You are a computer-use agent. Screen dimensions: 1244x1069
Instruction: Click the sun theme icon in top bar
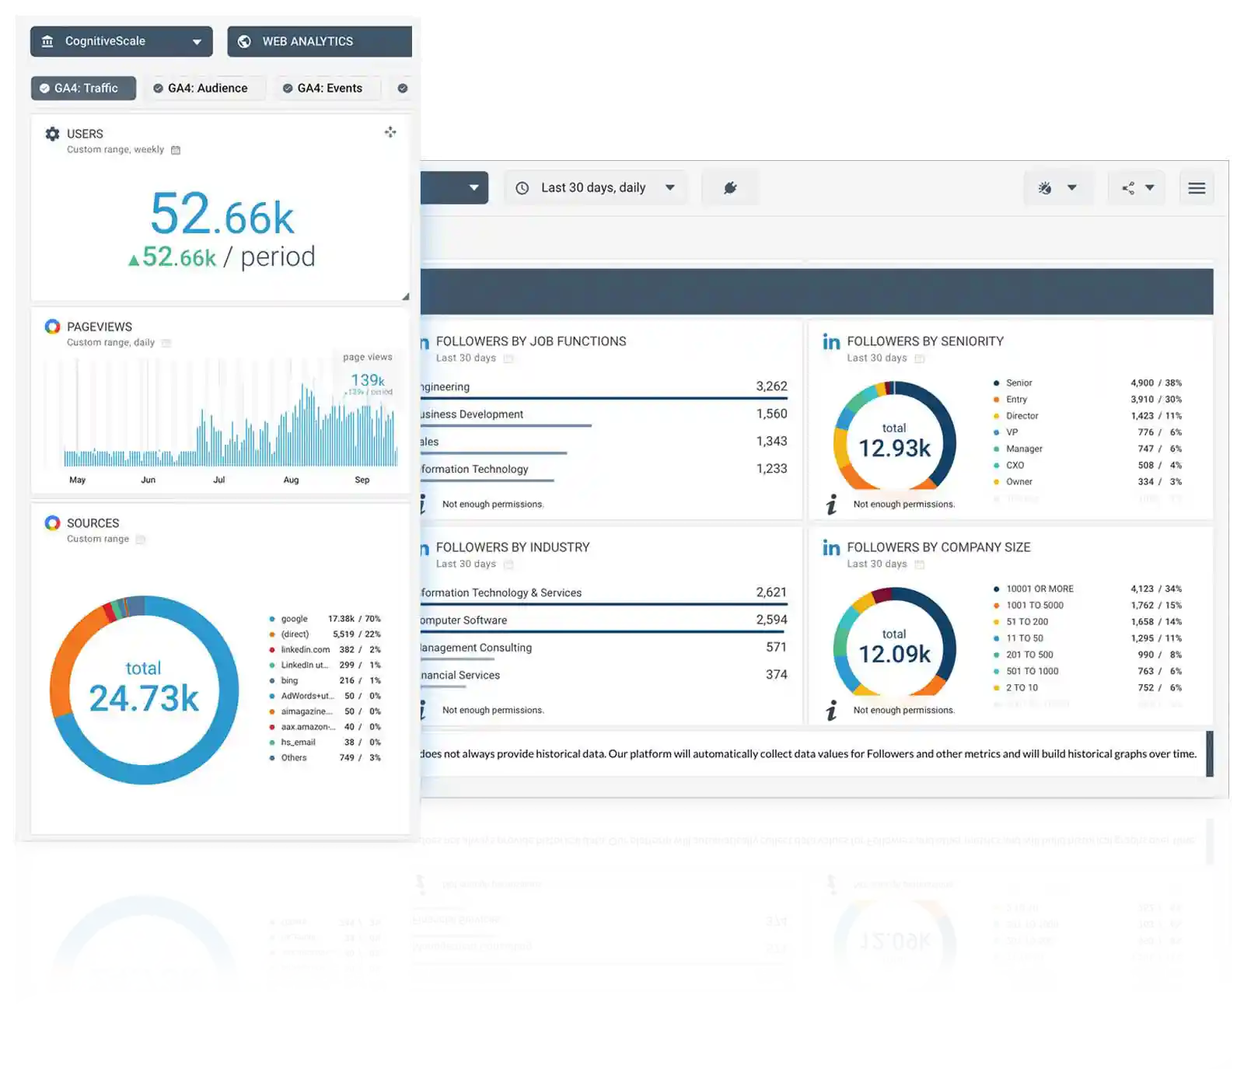(1045, 187)
